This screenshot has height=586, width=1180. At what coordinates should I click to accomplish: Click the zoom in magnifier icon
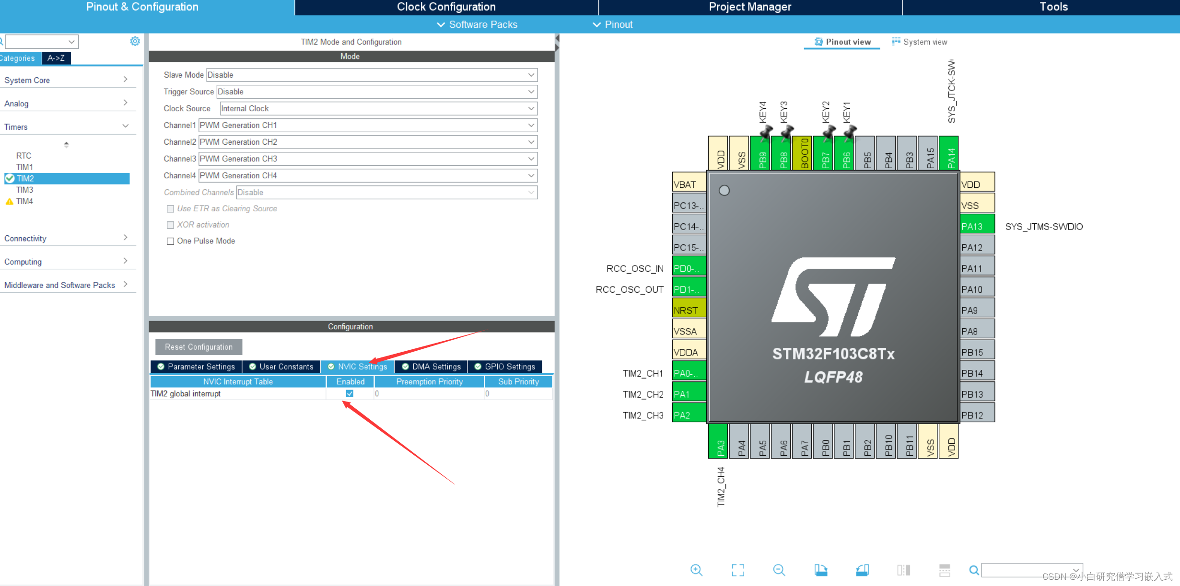pyautogui.click(x=696, y=570)
